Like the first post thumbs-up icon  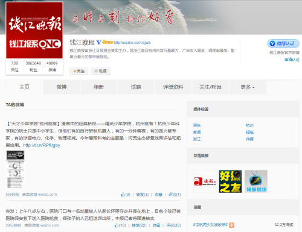[x=123, y=195]
